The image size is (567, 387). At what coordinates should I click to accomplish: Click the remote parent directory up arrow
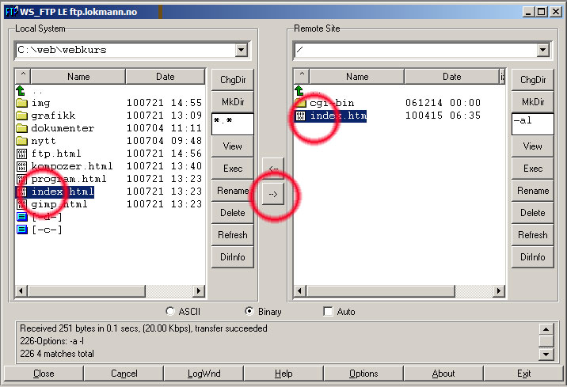(x=299, y=90)
